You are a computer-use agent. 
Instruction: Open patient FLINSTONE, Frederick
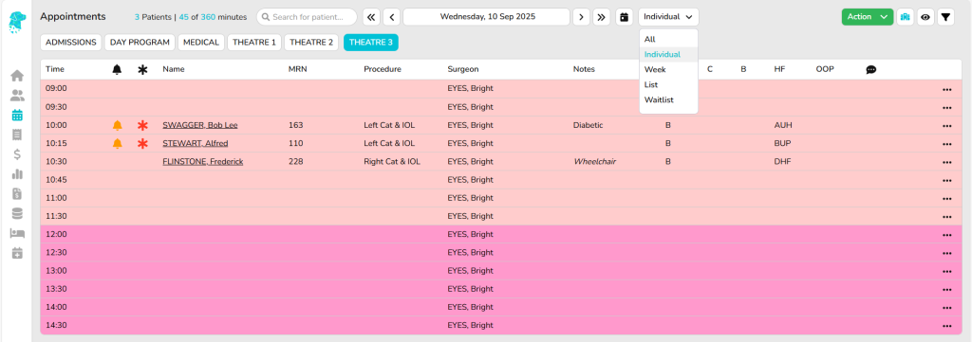click(x=203, y=162)
